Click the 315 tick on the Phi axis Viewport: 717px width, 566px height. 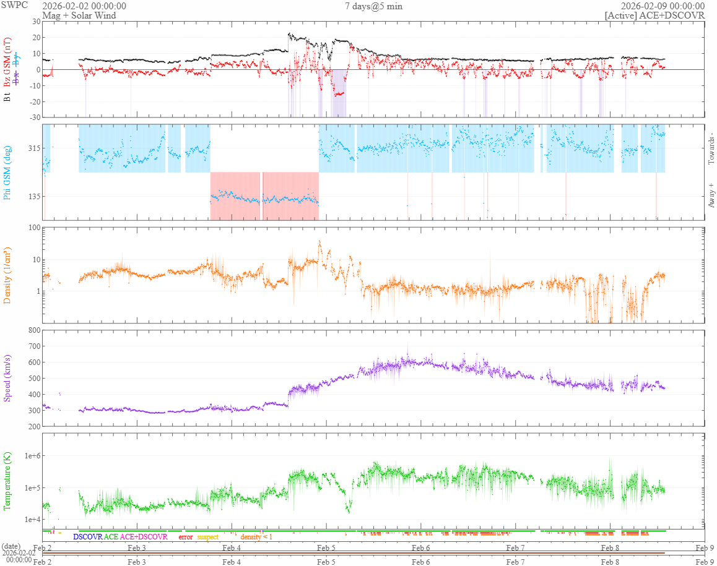pos(35,148)
